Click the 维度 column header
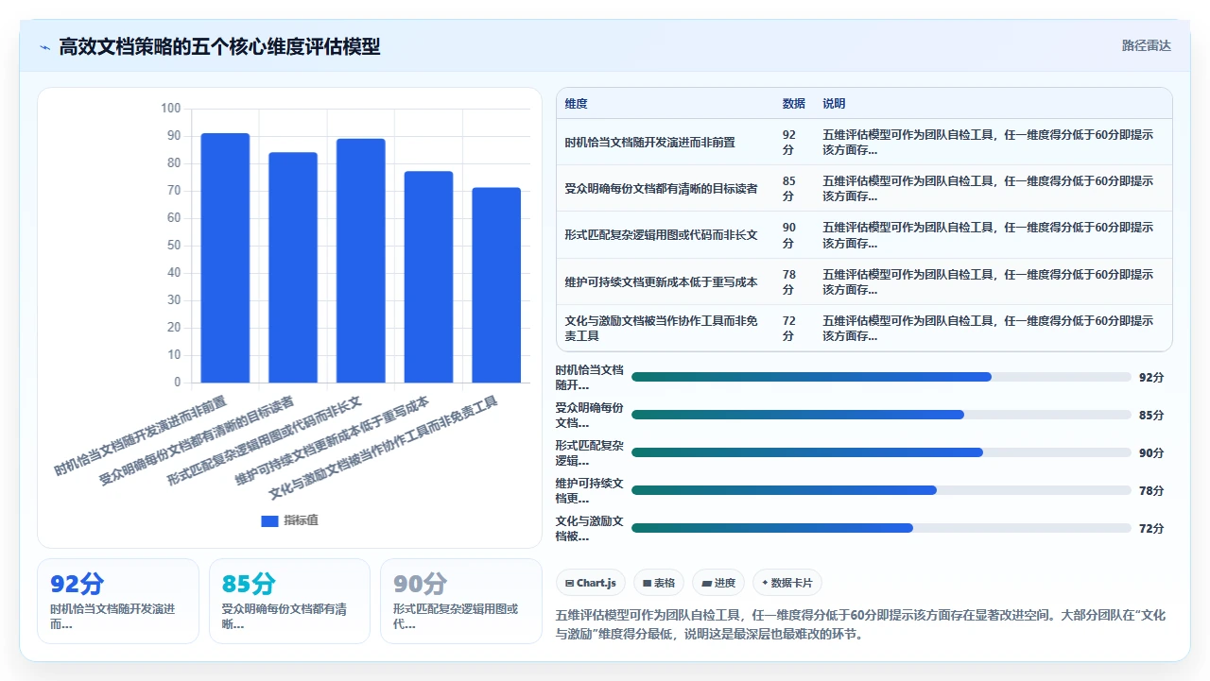The image size is (1210, 681). (576, 104)
